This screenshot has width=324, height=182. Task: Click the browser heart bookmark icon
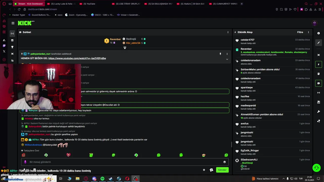coord(295,9)
